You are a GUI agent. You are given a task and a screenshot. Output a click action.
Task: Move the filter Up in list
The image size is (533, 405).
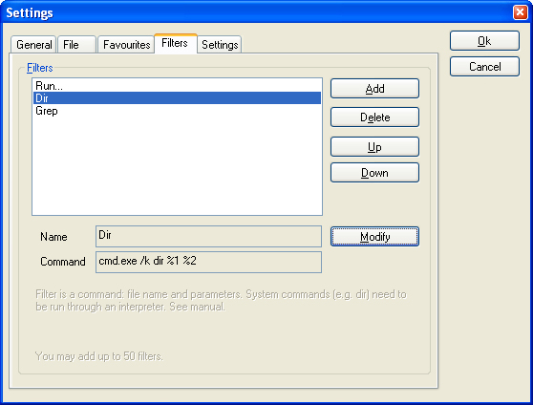coord(374,147)
